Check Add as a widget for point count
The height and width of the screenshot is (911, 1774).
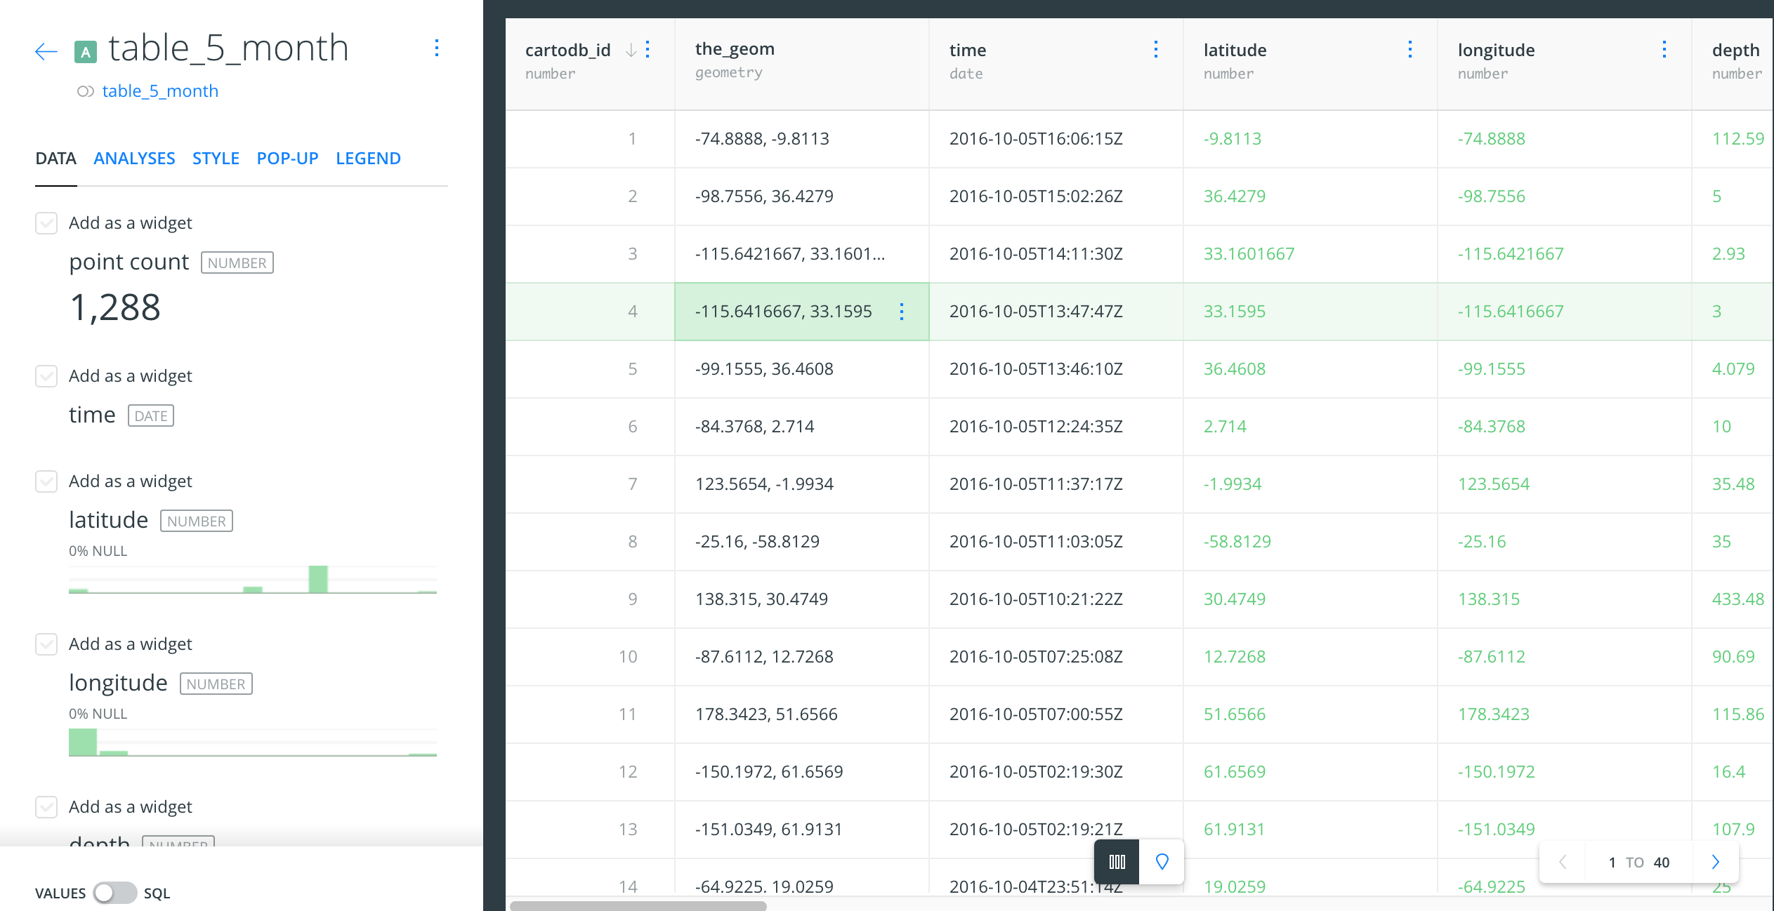46,223
